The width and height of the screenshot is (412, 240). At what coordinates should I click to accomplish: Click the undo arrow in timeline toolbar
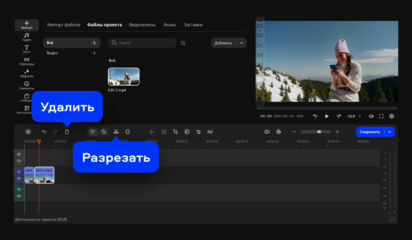coord(44,132)
